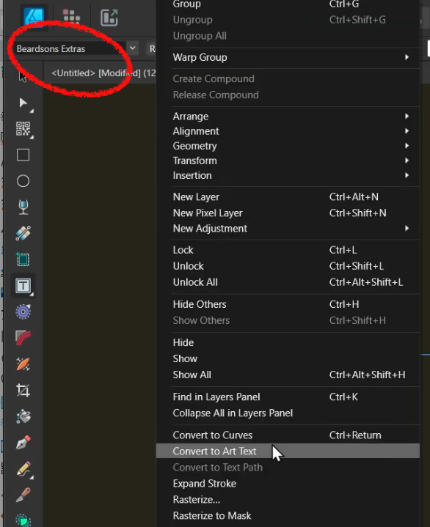Open the Beardsons Extras dropdown arrow
This screenshot has width=430, height=527.
[x=133, y=48]
